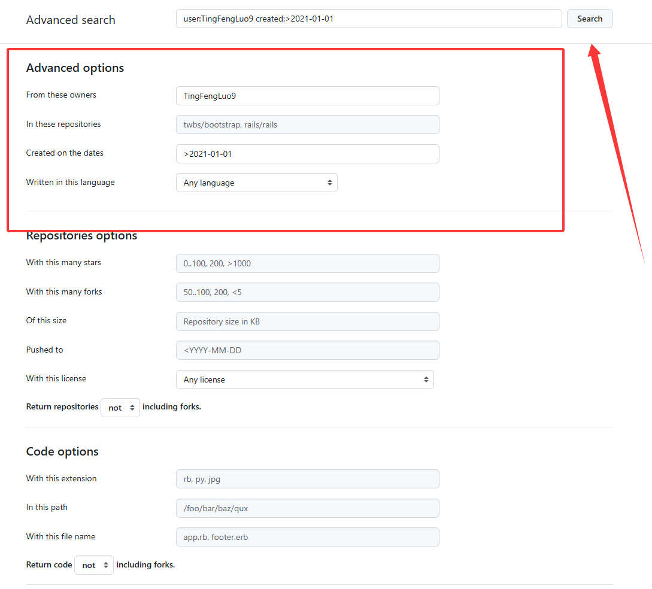Click the main advanced search query field
The height and width of the screenshot is (589, 652).
368,19
